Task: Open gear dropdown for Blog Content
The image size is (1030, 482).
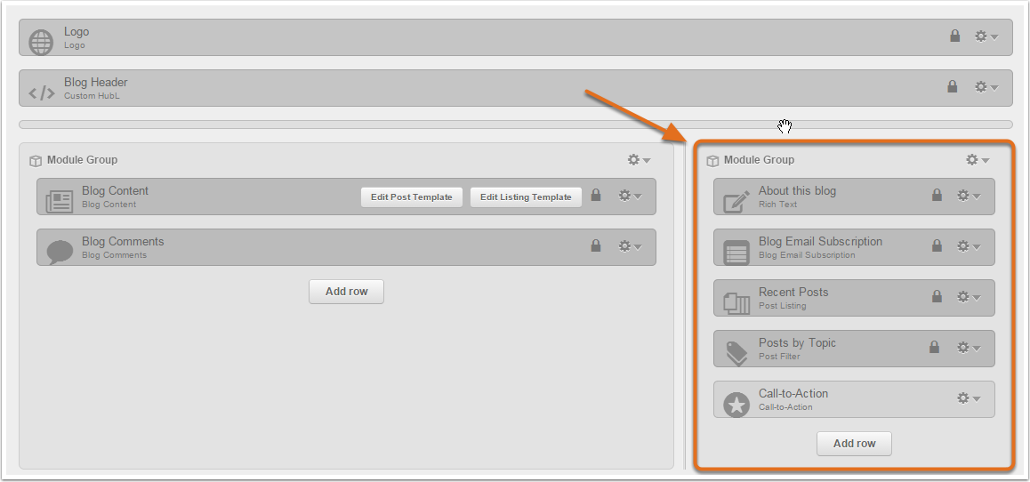Action: [x=630, y=195]
